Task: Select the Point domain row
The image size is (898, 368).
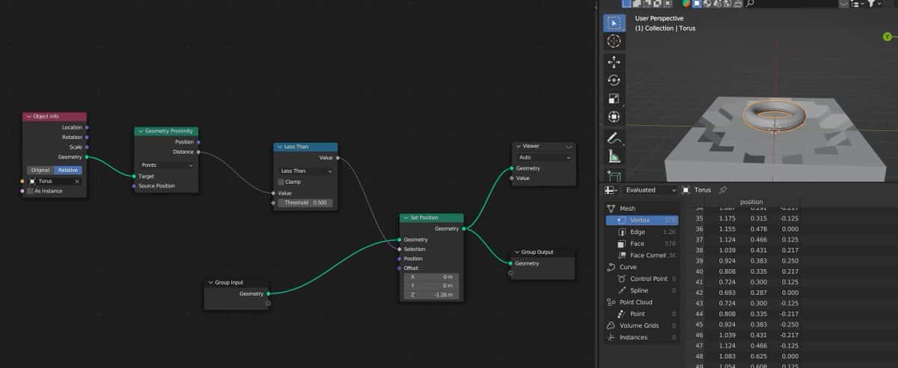Action: [x=641, y=314]
